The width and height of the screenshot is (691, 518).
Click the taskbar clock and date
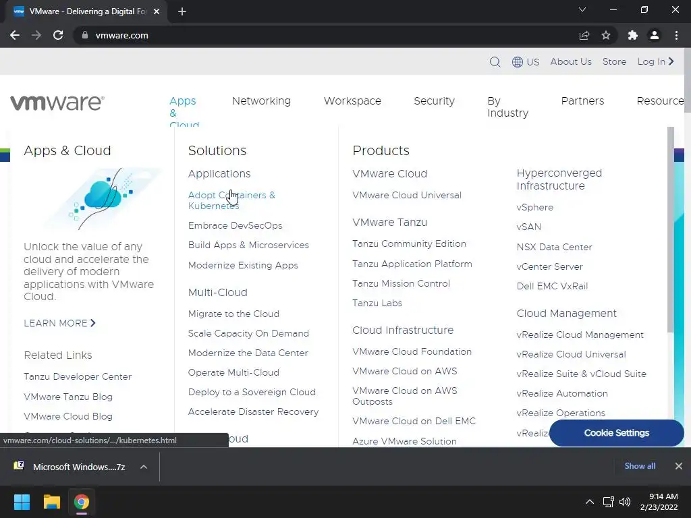(659, 502)
